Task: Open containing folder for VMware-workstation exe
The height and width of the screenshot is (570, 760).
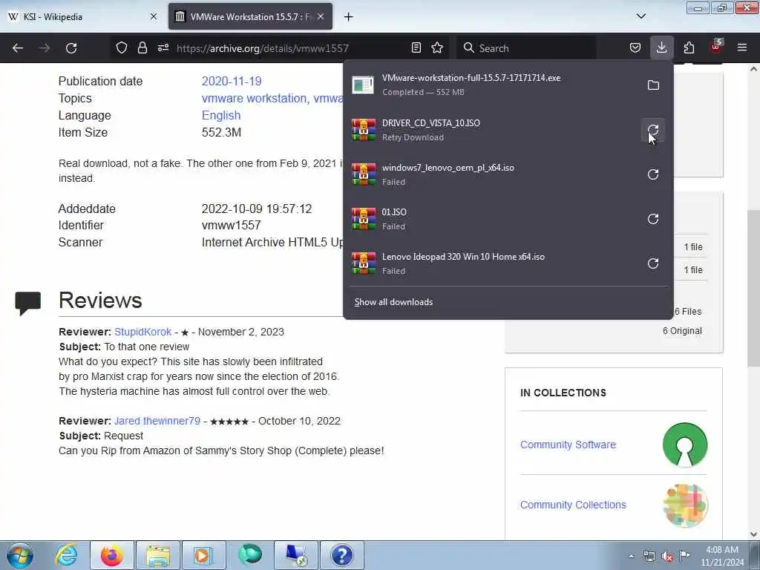Action: (x=653, y=85)
